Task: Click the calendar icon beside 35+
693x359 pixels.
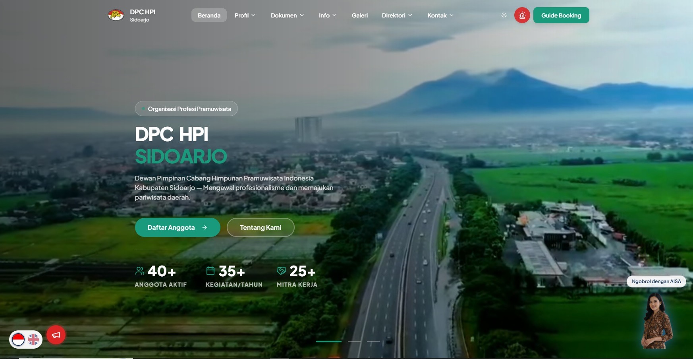Action: point(210,271)
